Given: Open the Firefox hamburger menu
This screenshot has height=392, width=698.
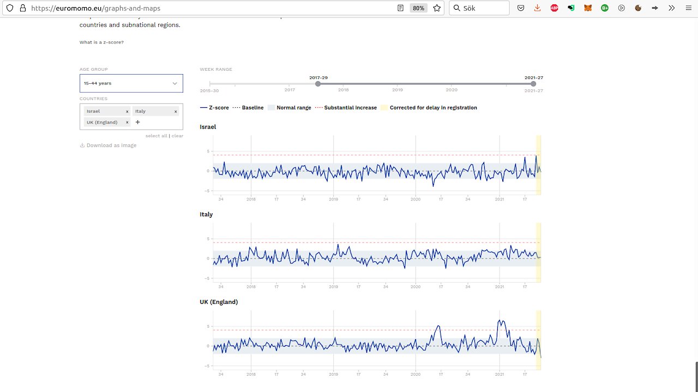Looking at the screenshot, I should (x=688, y=8).
